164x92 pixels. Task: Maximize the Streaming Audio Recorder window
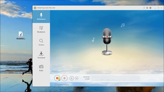(x=158, y=8)
